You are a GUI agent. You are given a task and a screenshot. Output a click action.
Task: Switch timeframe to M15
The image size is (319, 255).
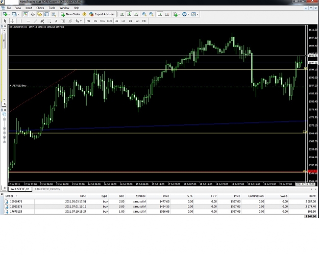(x=102, y=21)
